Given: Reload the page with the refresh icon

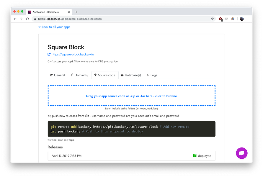Looking at the screenshot, I should [27, 19].
